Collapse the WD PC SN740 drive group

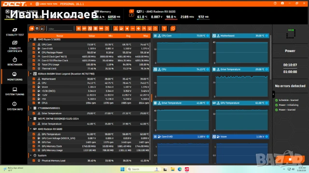point(31,119)
